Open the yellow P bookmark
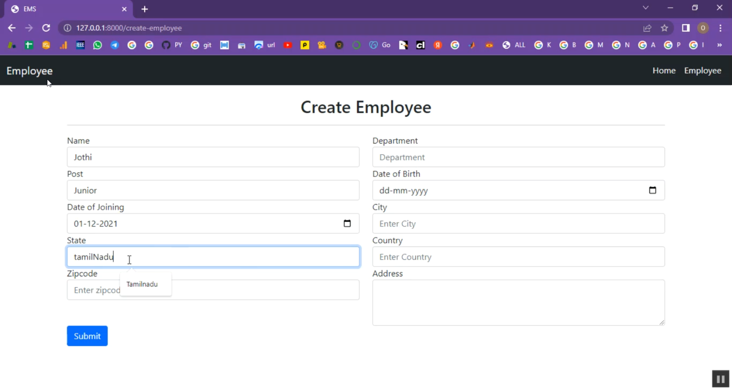The width and height of the screenshot is (732, 390). click(305, 45)
